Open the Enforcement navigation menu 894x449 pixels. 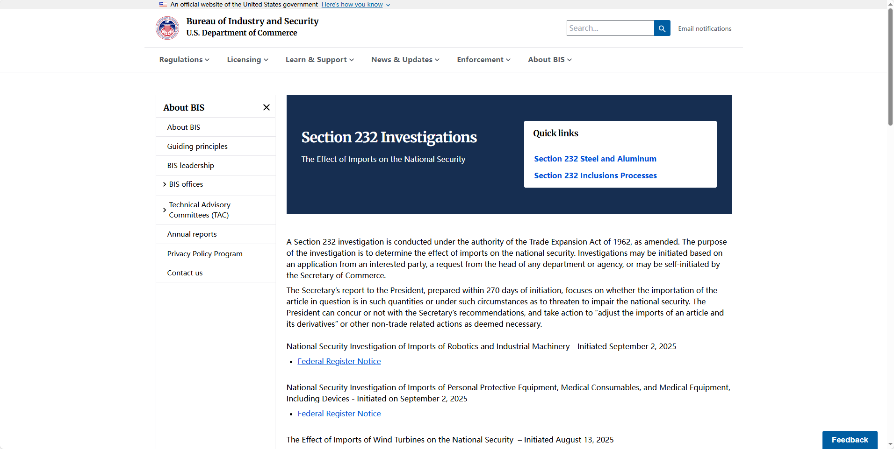tap(483, 60)
